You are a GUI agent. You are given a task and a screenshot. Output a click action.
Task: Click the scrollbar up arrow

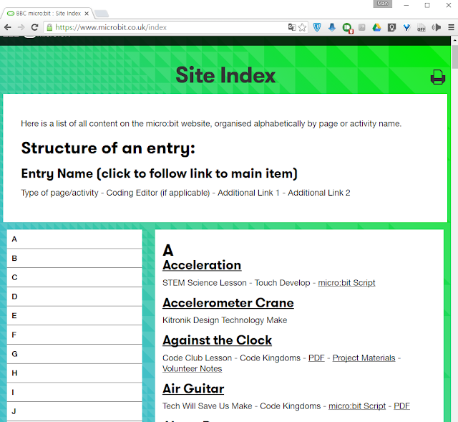click(x=455, y=40)
